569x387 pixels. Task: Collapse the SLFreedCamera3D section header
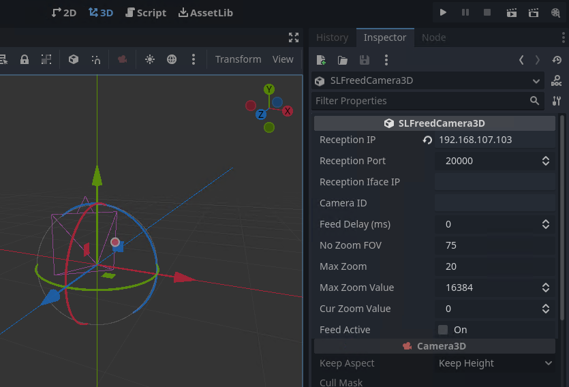coord(434,123)
